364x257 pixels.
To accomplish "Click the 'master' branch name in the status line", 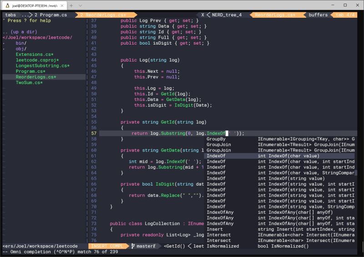I will (x=145, y=246).
